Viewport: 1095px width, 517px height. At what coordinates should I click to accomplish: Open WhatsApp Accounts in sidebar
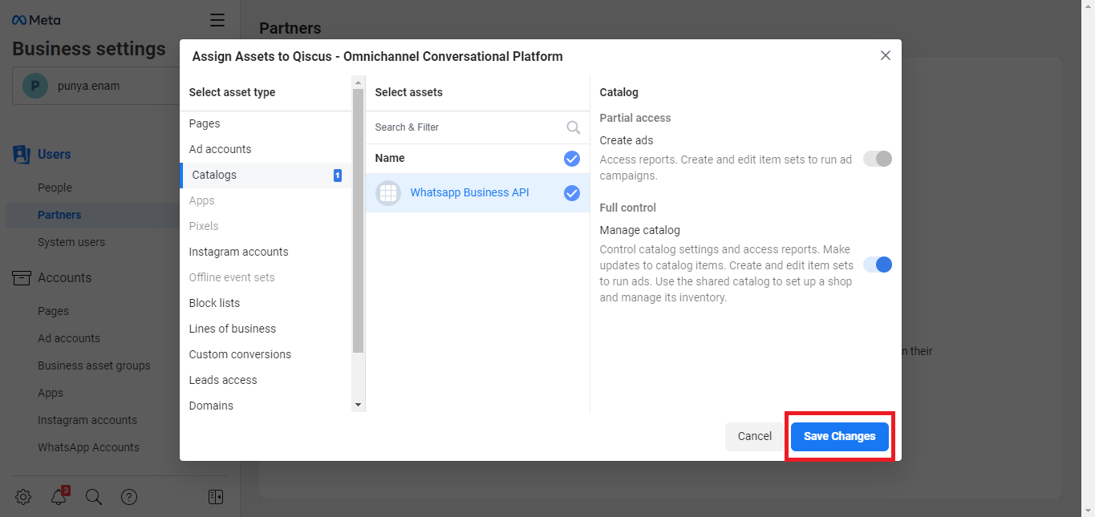pyautogui.click(x=88, y=447)
